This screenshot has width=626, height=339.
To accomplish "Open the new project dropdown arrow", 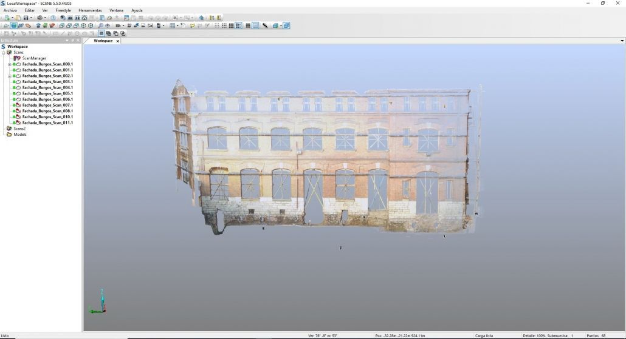I will [12, 18].
